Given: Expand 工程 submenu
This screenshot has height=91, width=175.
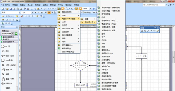Looking at the screenshot, I should coord(69,22).
